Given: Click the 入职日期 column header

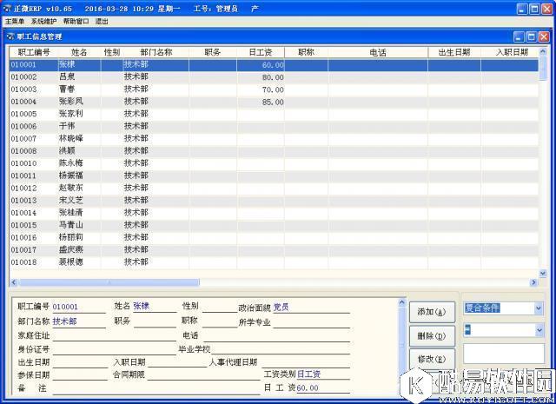Looking at the screenshot, I should click(512, 52).
